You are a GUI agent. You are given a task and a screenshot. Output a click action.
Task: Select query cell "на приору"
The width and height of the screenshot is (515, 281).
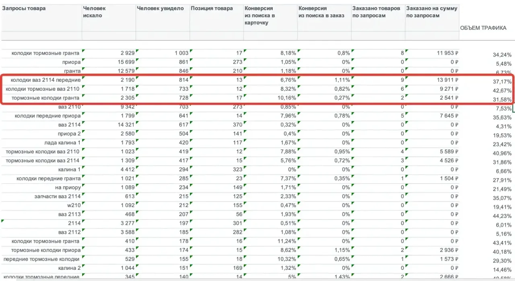(x=68, y=187)
